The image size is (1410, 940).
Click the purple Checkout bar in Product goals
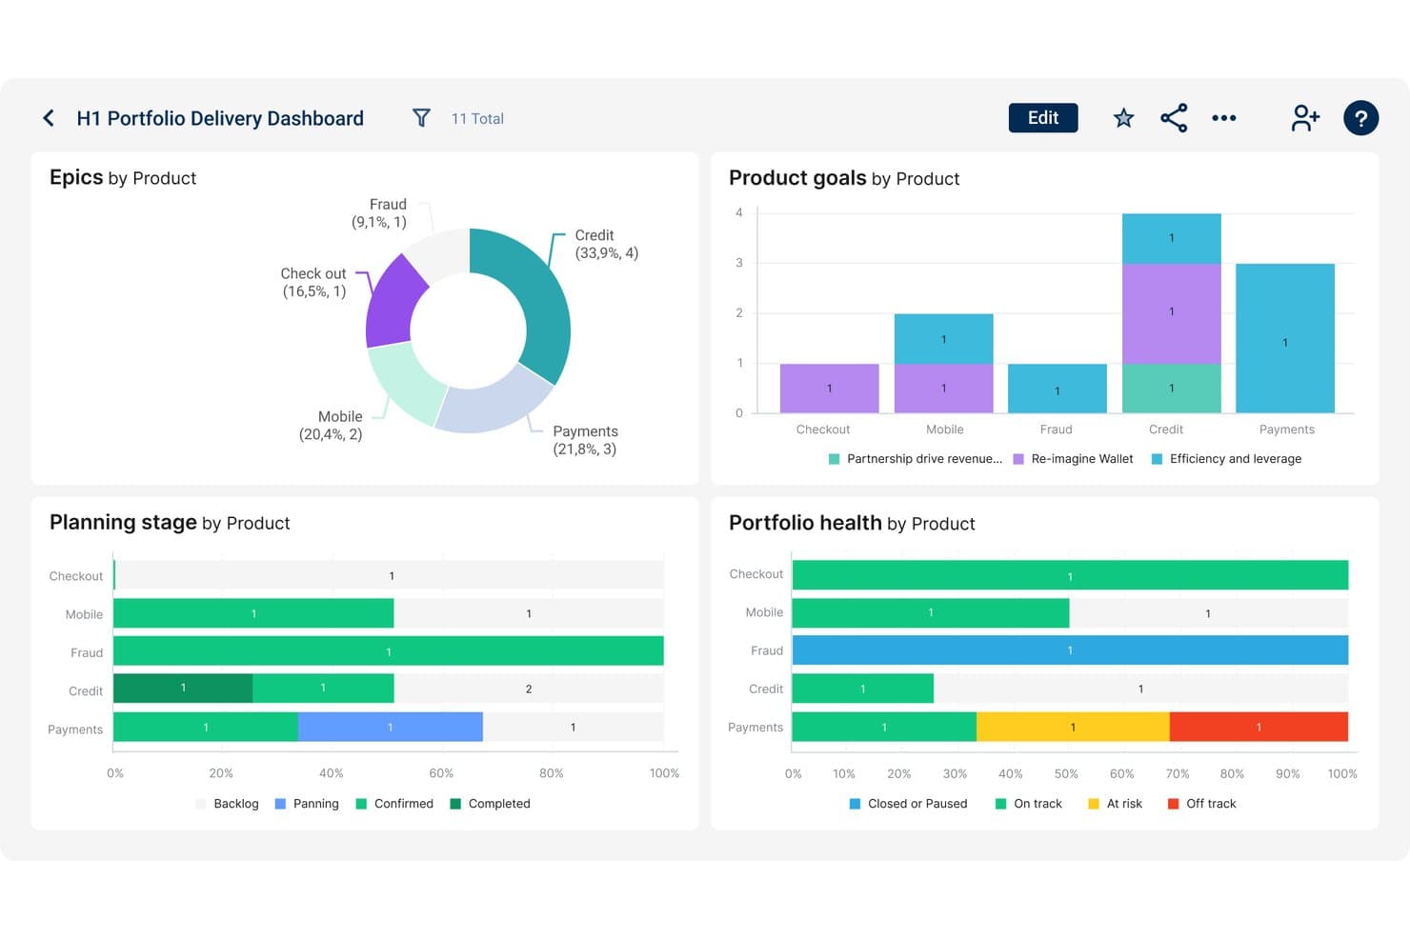(830, 389)
